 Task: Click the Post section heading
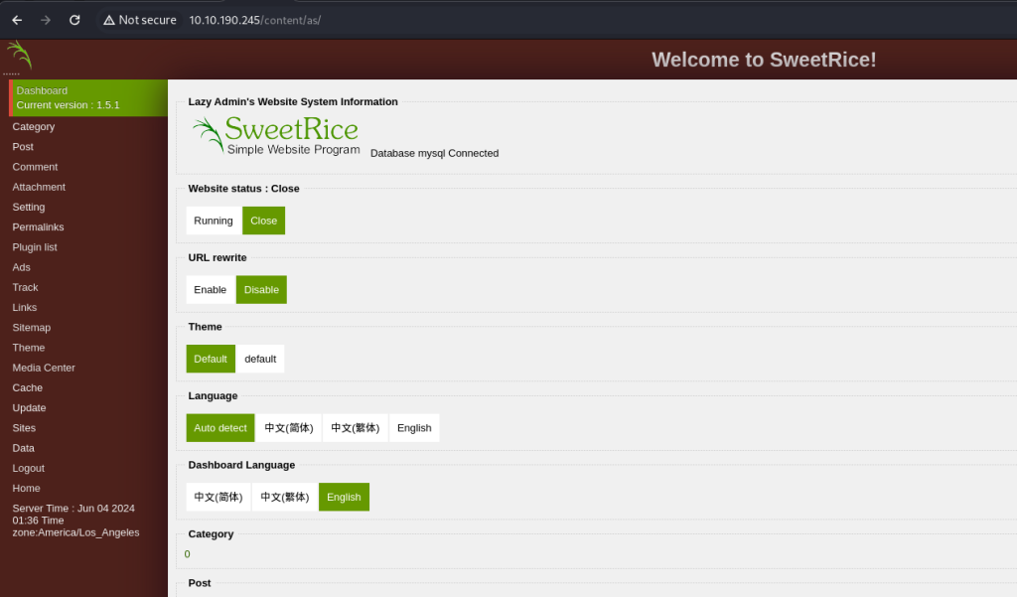[x=199, y=583]
